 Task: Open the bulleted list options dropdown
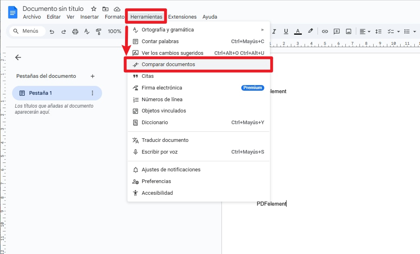pos(414,31)
